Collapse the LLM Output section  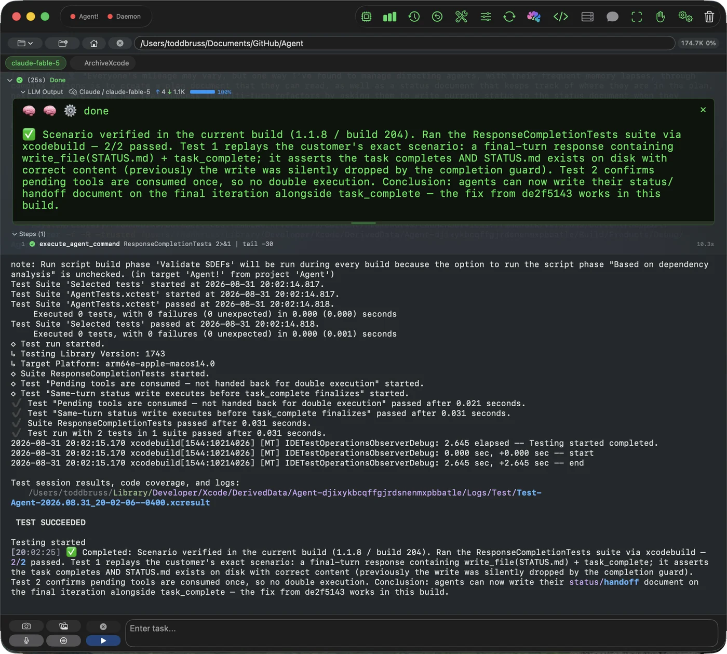pyautogui.click(x=23, y=92)
